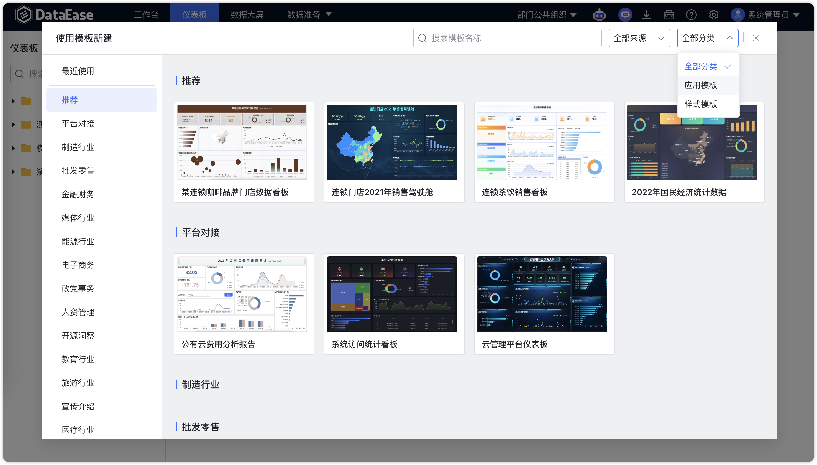Select 教育行业 category in sidebar
The image size is (817, 465).
coord(102,359)
